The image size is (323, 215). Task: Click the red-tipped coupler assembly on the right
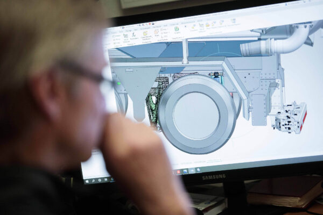[x=291, y=117]
